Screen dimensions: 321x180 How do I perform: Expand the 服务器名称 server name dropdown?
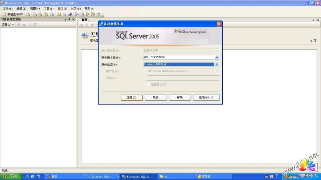(217, 57)
